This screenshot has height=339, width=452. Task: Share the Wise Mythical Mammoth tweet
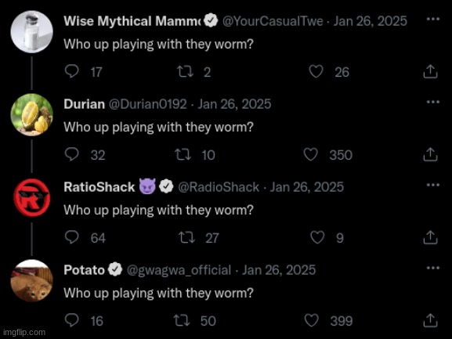coord(430,71)
